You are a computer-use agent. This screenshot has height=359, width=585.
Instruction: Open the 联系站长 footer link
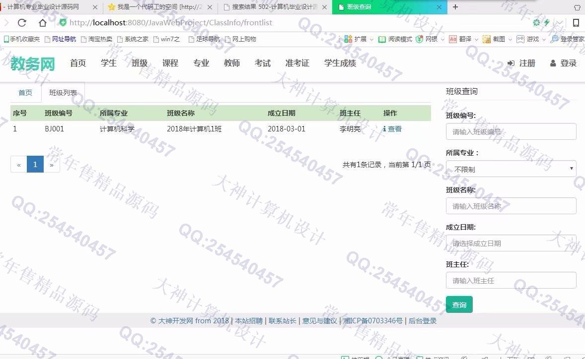(x=283, y=321)
